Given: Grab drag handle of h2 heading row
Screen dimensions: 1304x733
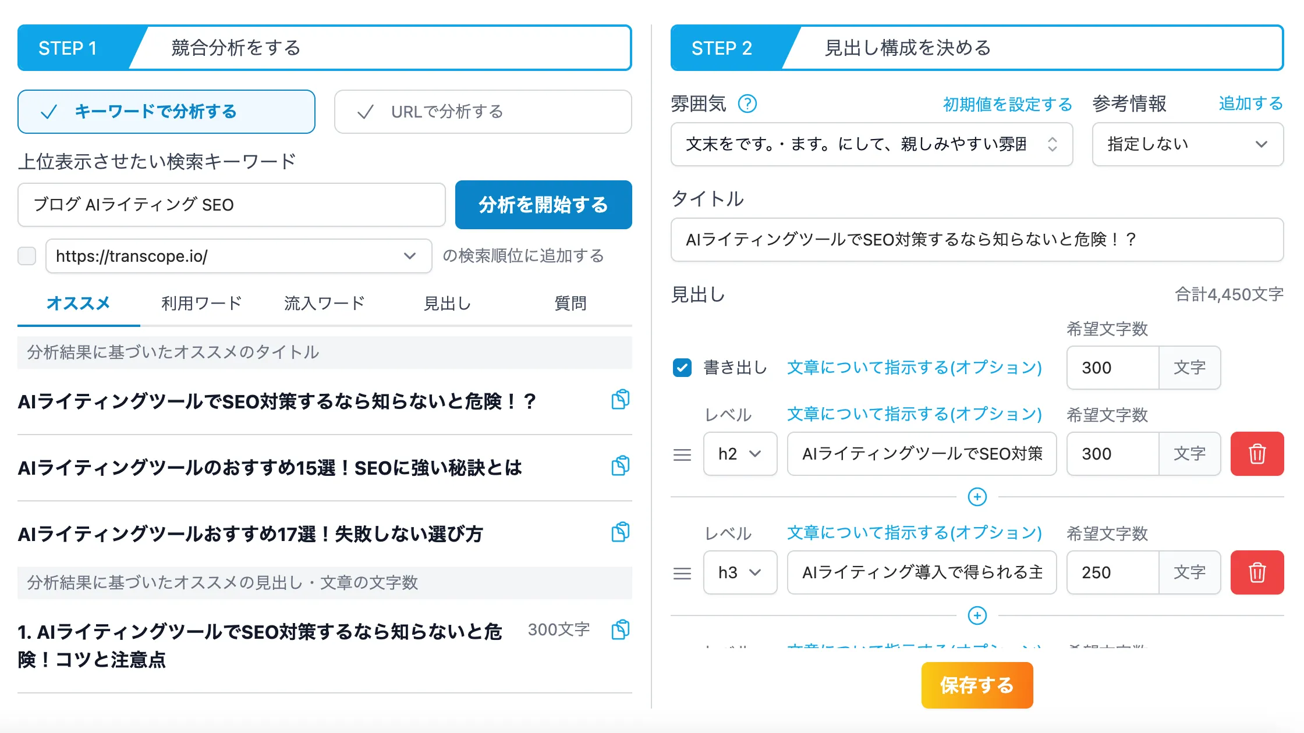Looking at the screenshot, I should [x=682, y=454].
